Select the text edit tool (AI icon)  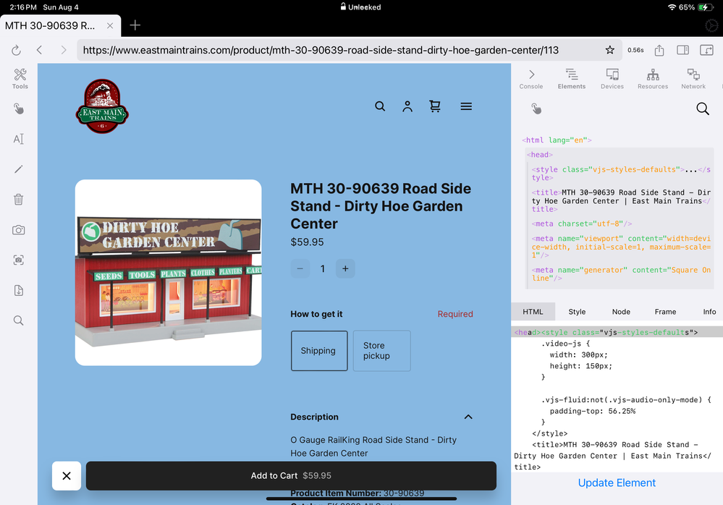coord(18,139)
